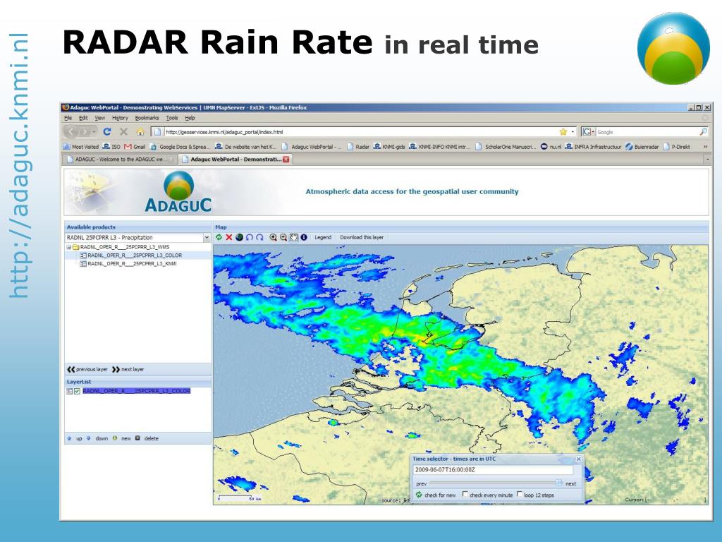The image size is (722, 542).
Task: Click the previous view arrow icon
Action: point(250,237)
